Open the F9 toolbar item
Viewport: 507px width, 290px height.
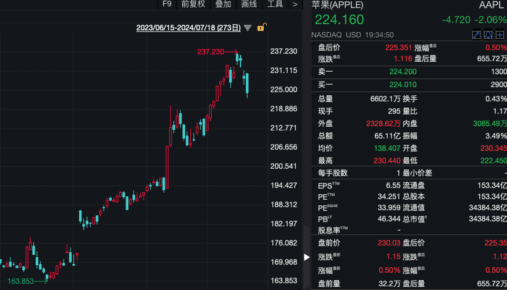[167, 4]
